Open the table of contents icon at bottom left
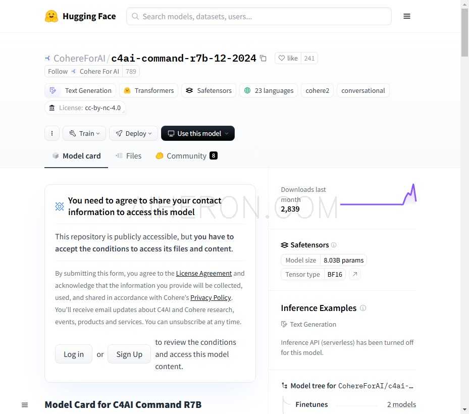 tap(25, 405)
